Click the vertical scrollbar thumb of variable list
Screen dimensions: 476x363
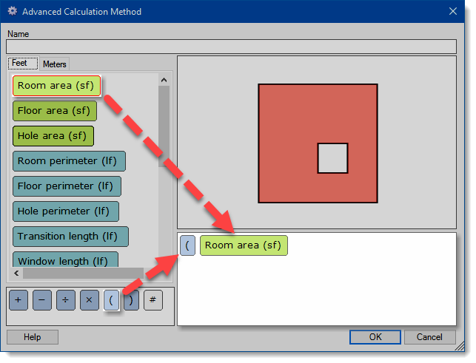[164, 126]
